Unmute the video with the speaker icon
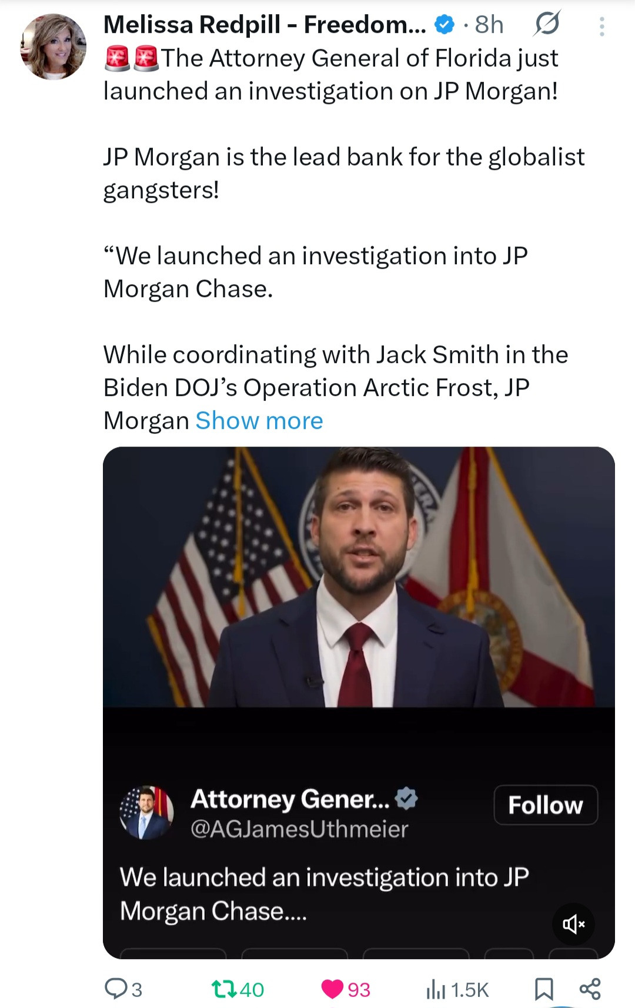The image size is (635, 1008). [x=573, y=924]
